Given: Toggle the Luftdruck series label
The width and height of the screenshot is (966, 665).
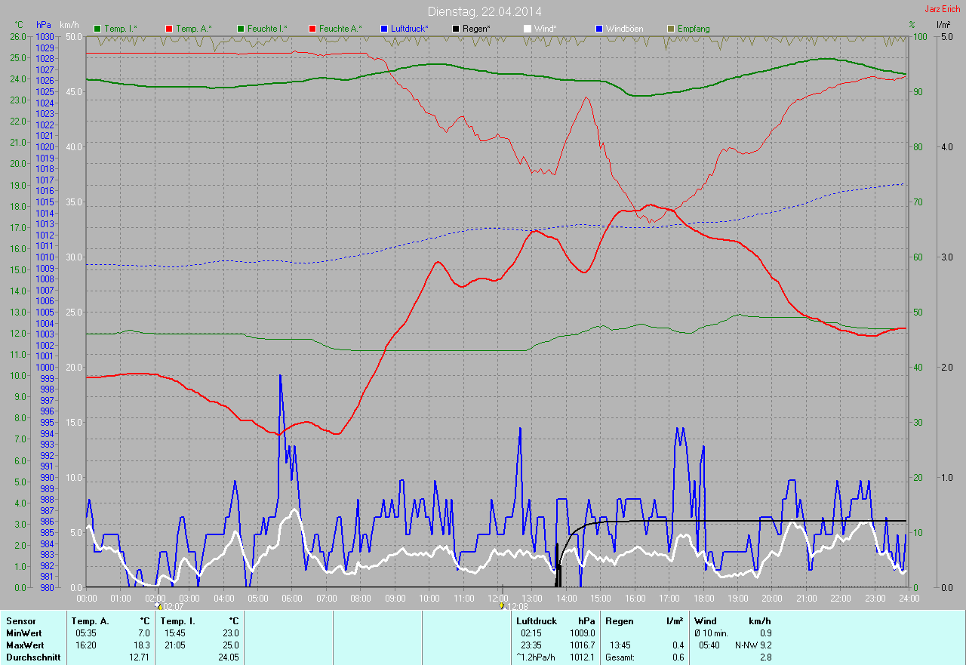Looking at the screenshot, I should pos(410,29).
